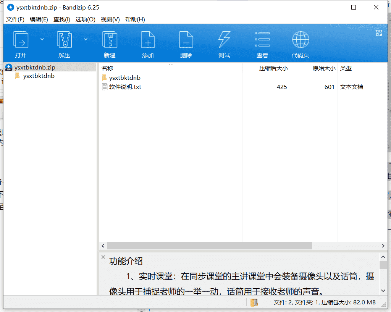The width and height of the screenshot is (391, 312).
Task: Click the Extract (解压) toolbar icon
Action: tap(64, 40)
